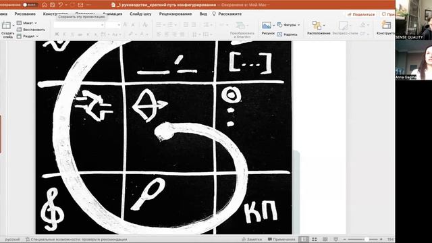Click the numbered list icon

point(170,25)
